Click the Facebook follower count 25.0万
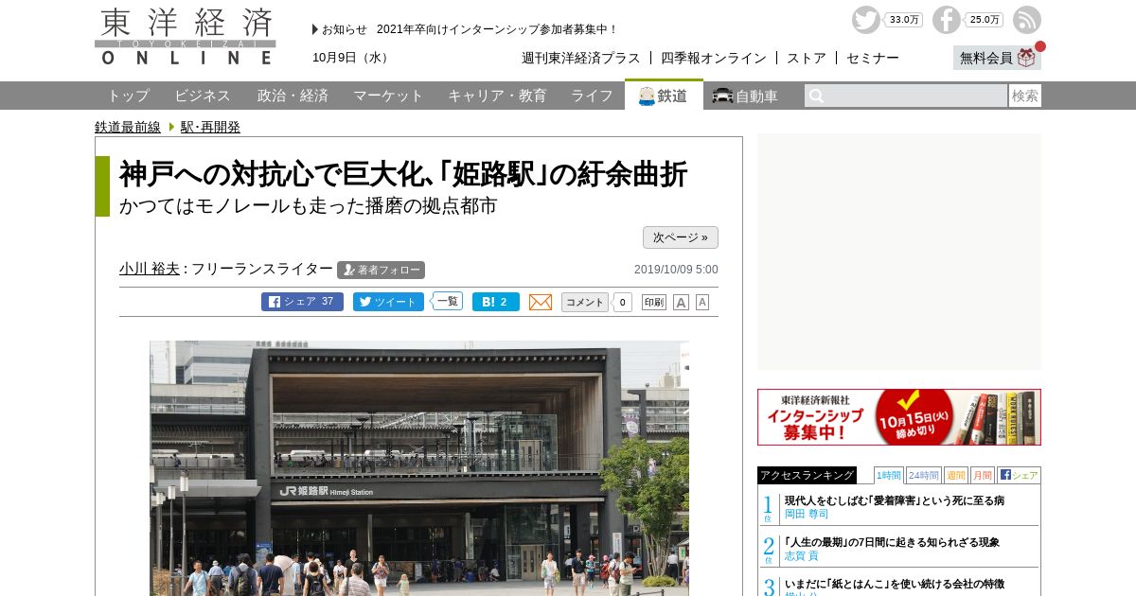The image size is (1136, 596). [x=984, y=20]
